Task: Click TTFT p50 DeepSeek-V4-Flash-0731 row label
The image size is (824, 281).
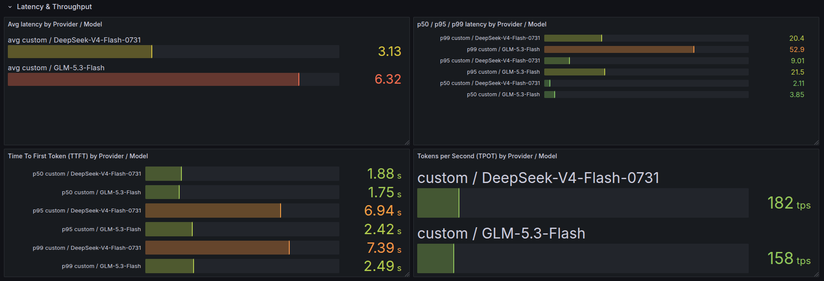Action: click(87, 174)
